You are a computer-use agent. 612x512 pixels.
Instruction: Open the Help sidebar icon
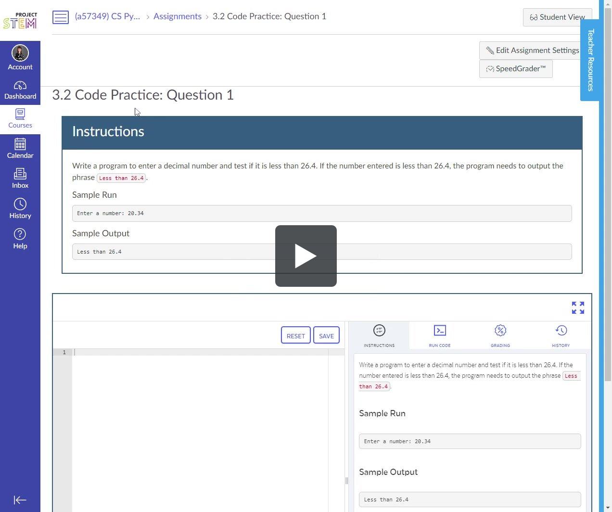pyautogui.click(x=20, y=238)
